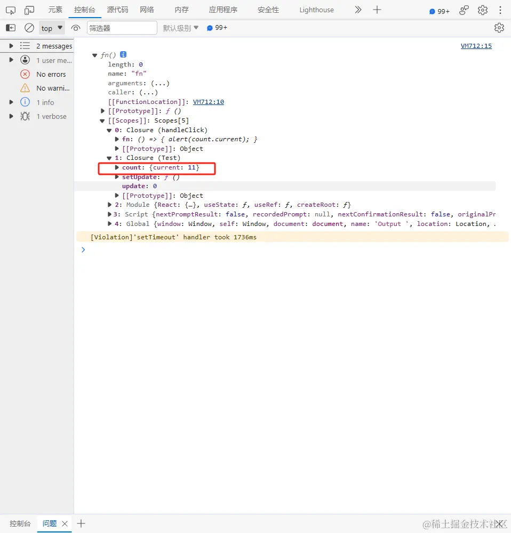Image resolution: width=511 pixels, height=533 pixels.
Task: Switch to the Lighthouse tab
Action: (316, 10)
